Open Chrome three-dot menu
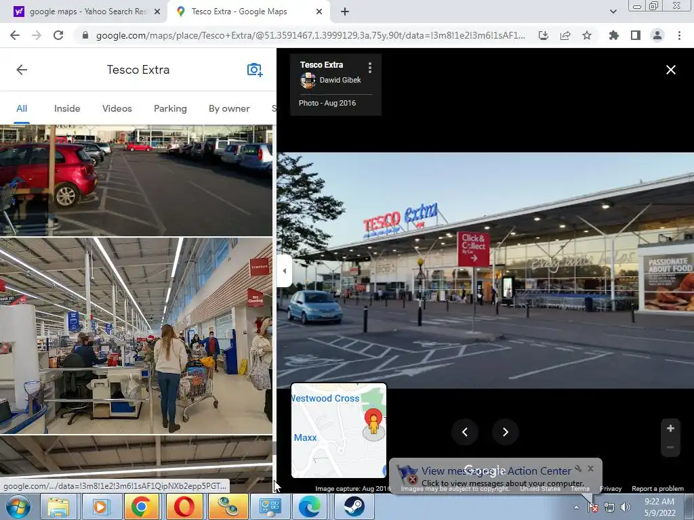Viewport: 694px width, 520px height. 679,35
